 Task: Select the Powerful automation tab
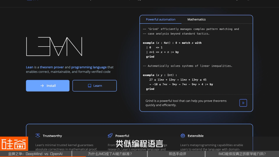pyautogui.click(x=160, y=19)
